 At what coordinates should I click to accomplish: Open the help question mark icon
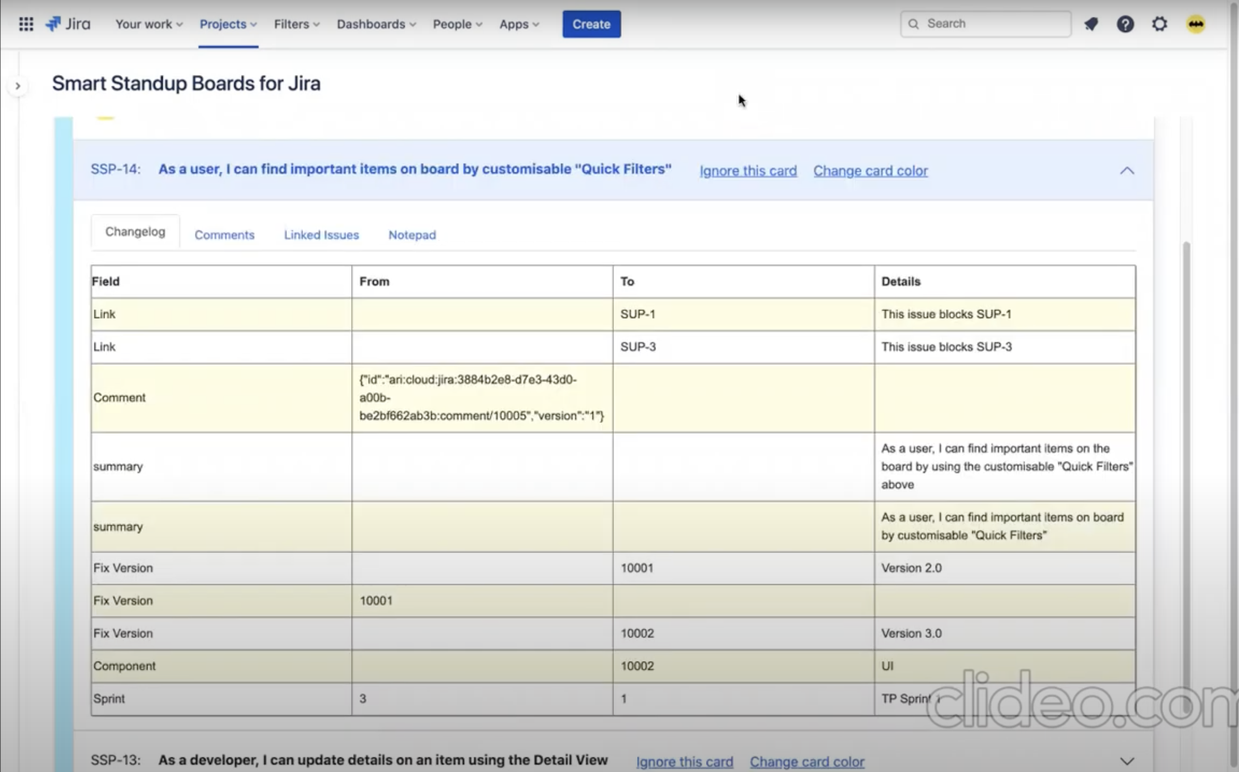click(1125, 24)
